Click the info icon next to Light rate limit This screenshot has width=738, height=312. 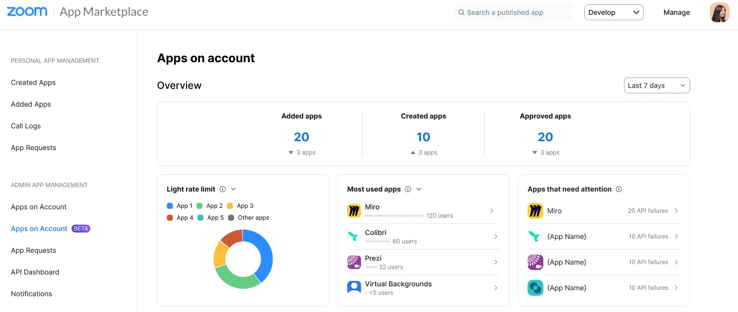click(223, 189)
